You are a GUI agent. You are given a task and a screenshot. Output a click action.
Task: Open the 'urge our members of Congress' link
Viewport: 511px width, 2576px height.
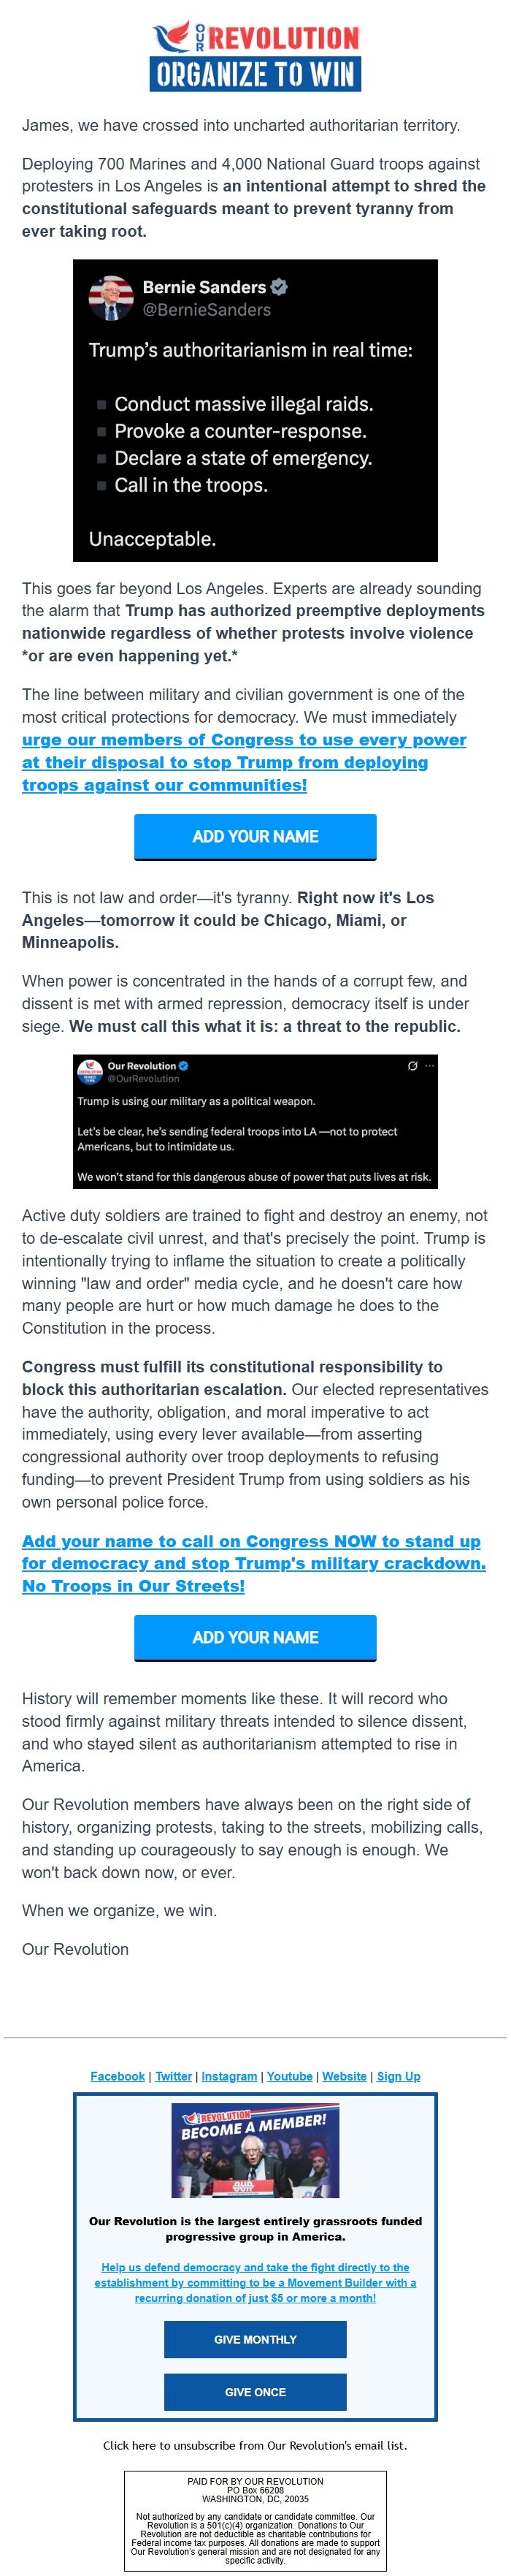245,762
